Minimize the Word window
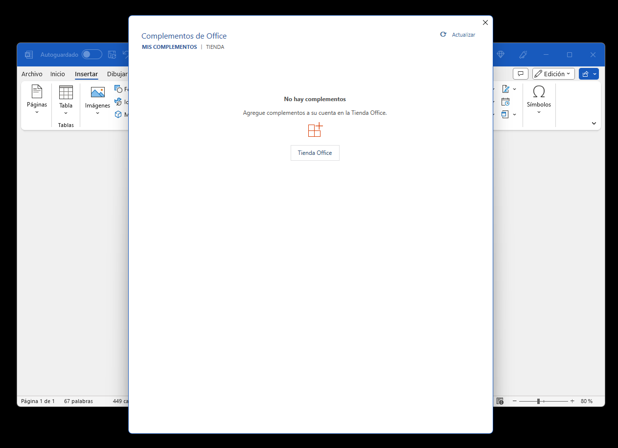 tap(546, 55)
